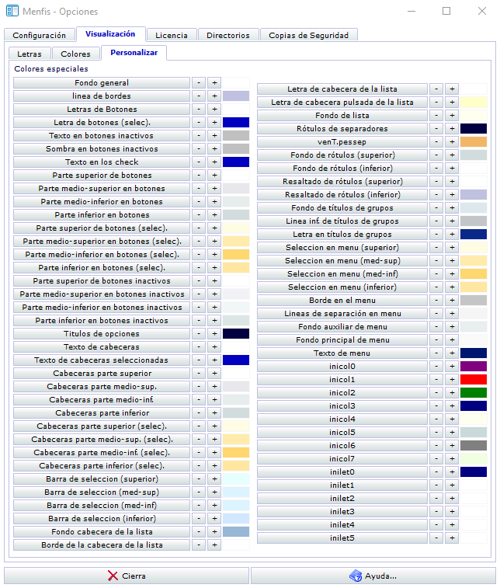Click minus for Fondo general

click(x=199, y=83)
